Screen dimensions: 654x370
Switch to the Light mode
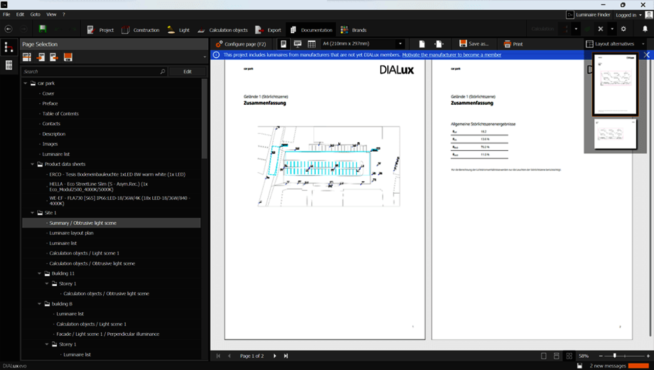coord(178,30)
